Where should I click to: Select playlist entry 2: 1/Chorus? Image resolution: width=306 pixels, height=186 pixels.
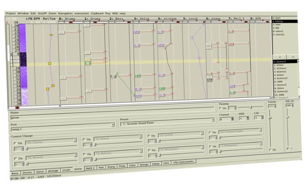[x=286, y=68]
